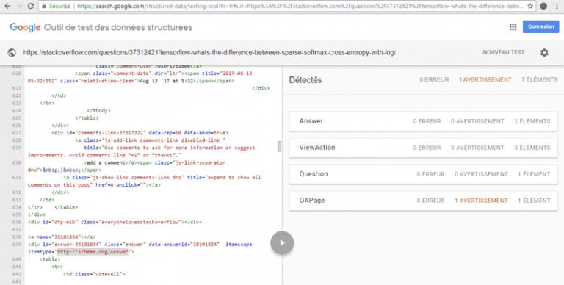Click the browser forward arrow
This screenshot has height=285, width=564.
click(x=19, y=6)
